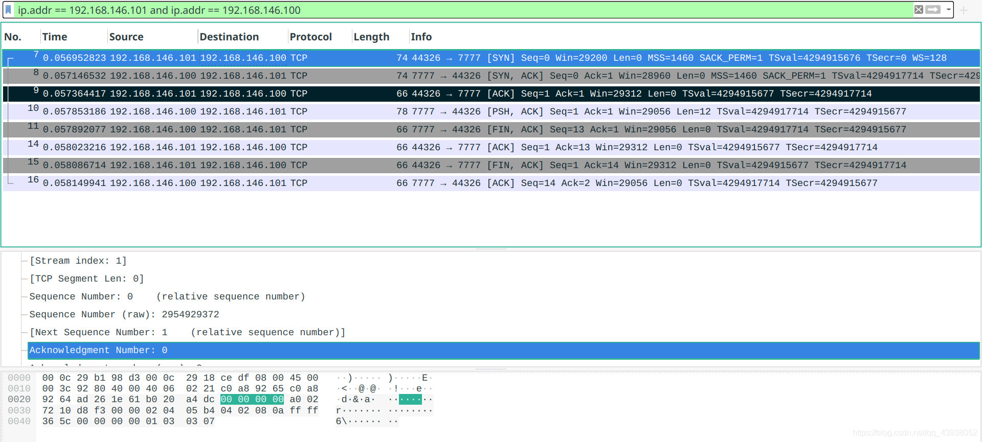Clear the display filter with the X icon
Screen dimensions: 982x442
coord(919,10)
